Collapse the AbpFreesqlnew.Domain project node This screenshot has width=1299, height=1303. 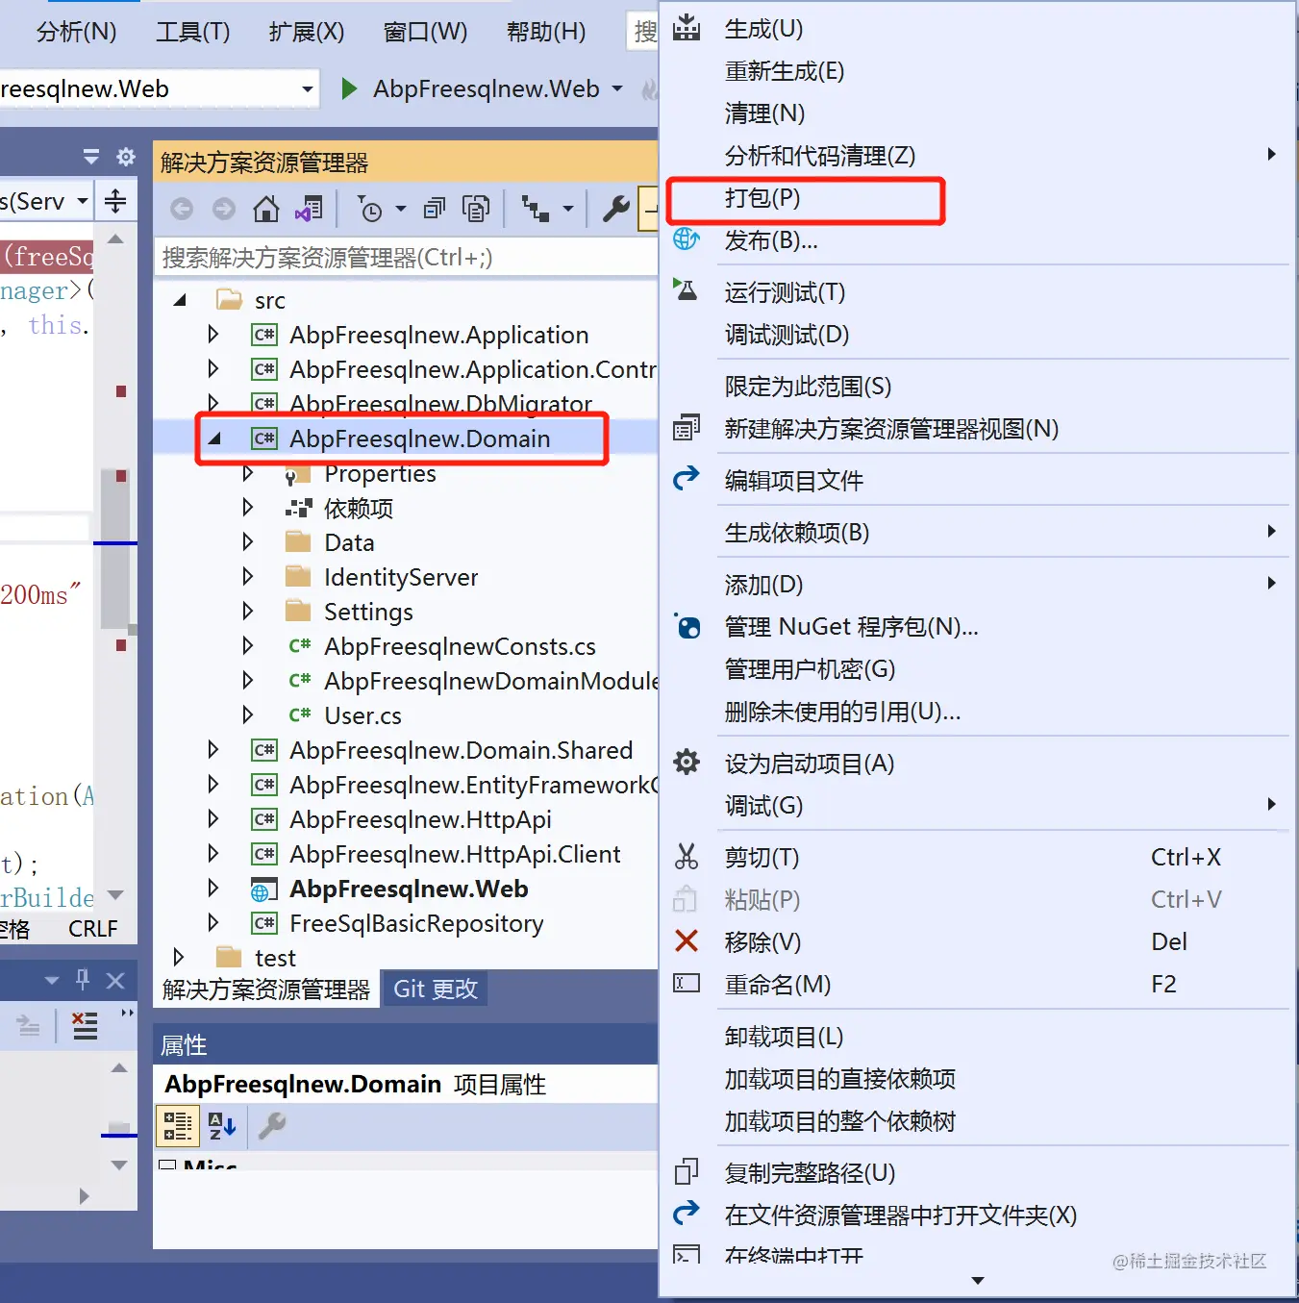pyautogui.click(x=214, y=439)
